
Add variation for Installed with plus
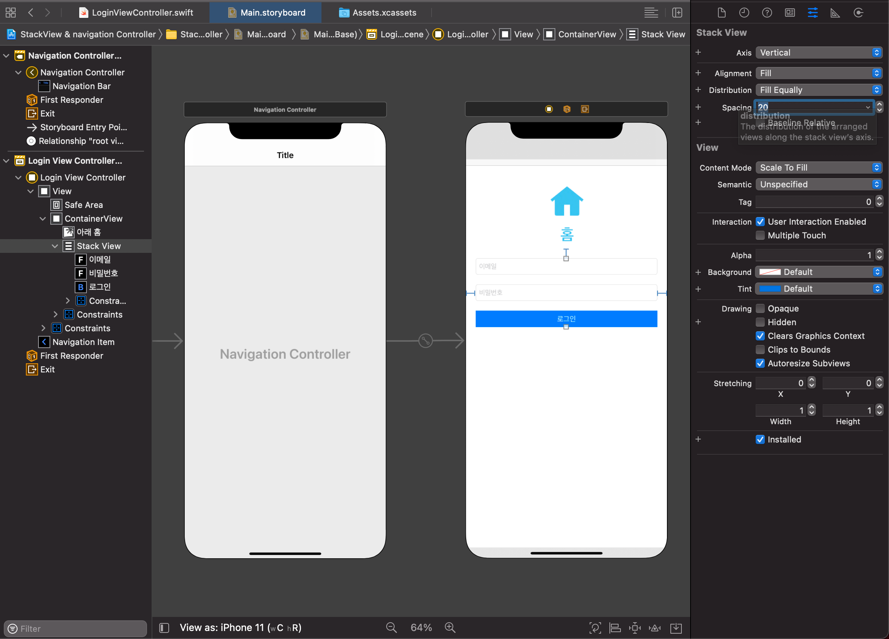[698, 439]
